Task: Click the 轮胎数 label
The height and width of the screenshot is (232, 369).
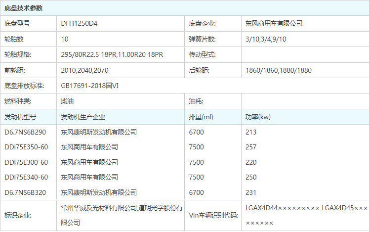Action: (14, 39)
